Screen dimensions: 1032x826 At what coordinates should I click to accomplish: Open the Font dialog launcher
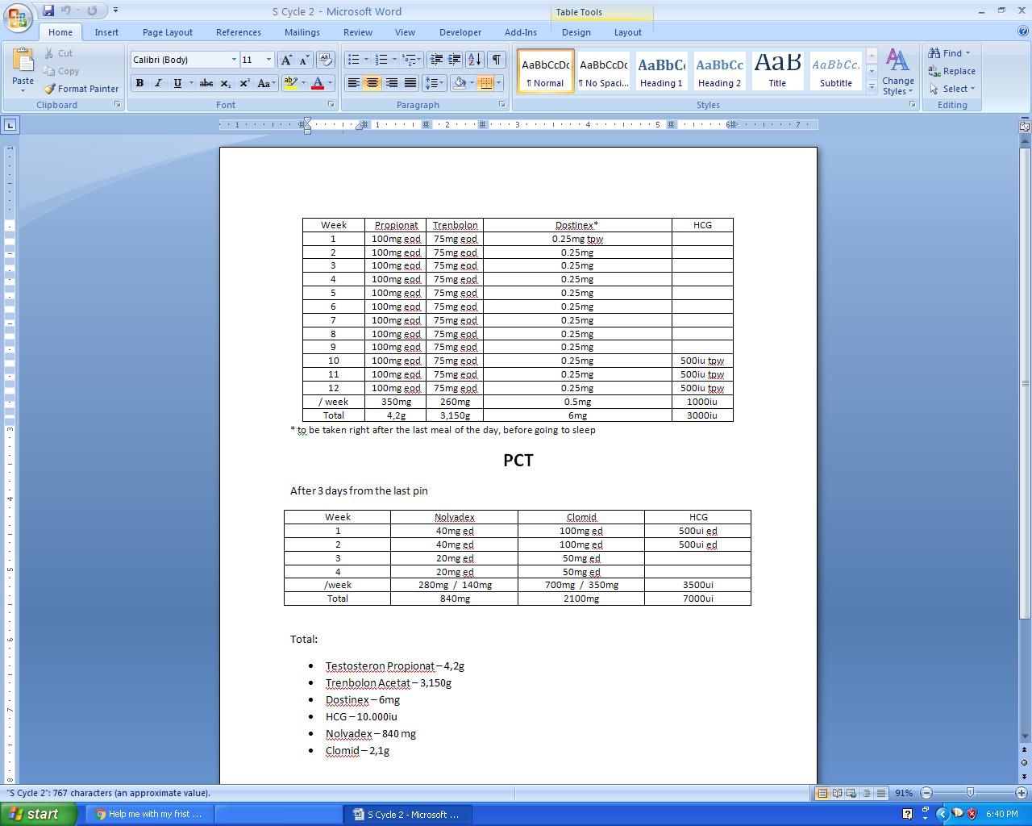(331, 105)
